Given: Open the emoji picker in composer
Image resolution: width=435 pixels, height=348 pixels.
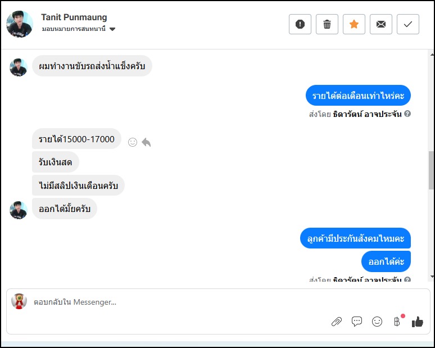Looking at the screenshot, I should point(377,322).
